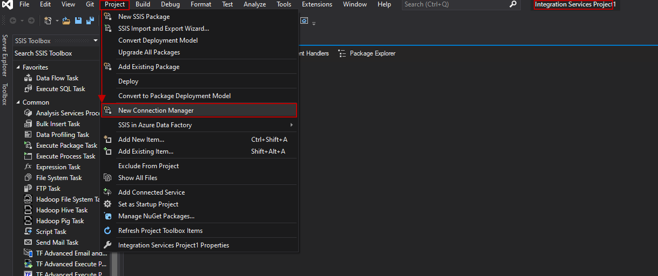The height and width of the screenshot is (276, 658).
Task: Open the navigate backward history dropdown
Action: 22,21
